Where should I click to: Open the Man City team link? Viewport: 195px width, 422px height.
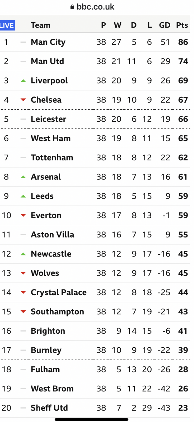point(48,42)
